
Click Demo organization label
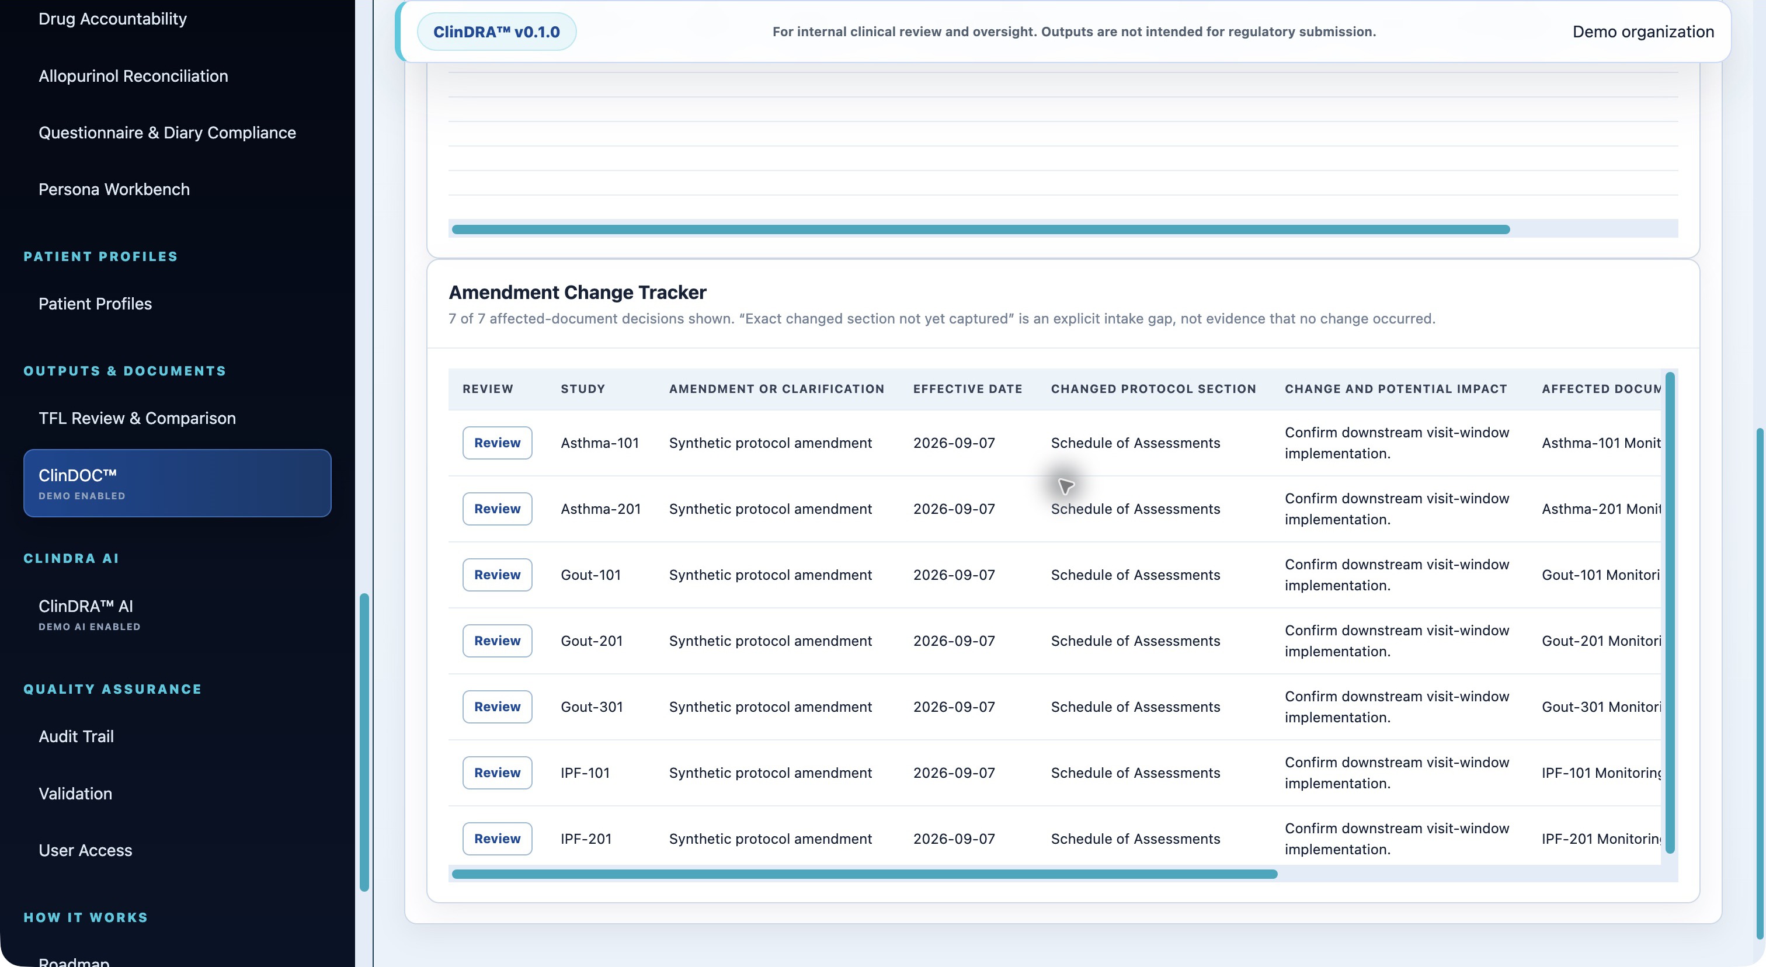pyautogui.click(x=1643, y=32)
